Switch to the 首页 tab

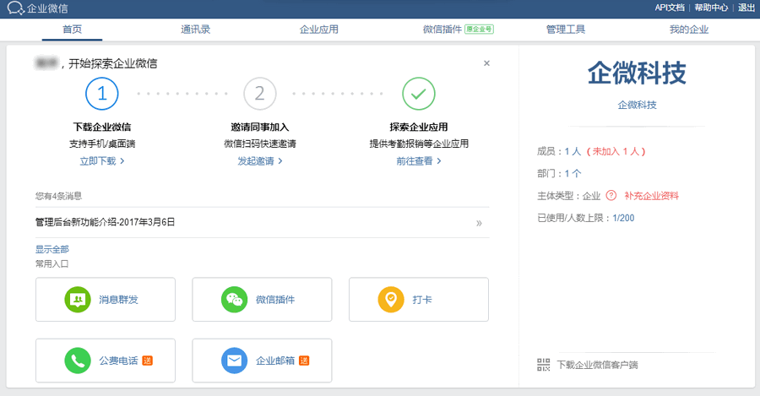73,30
